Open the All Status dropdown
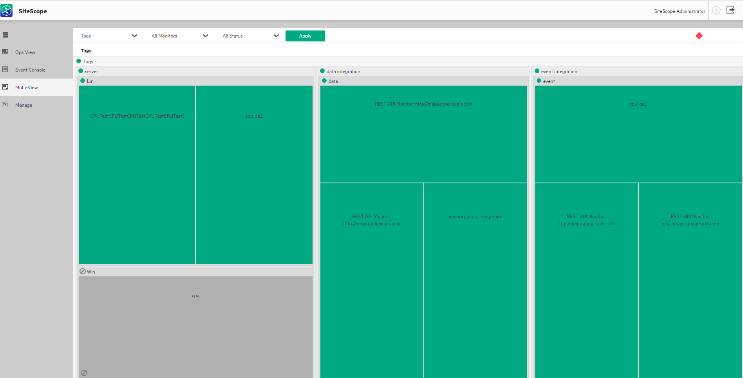Screen dimensions: 743x378 (x=250, y=36)
